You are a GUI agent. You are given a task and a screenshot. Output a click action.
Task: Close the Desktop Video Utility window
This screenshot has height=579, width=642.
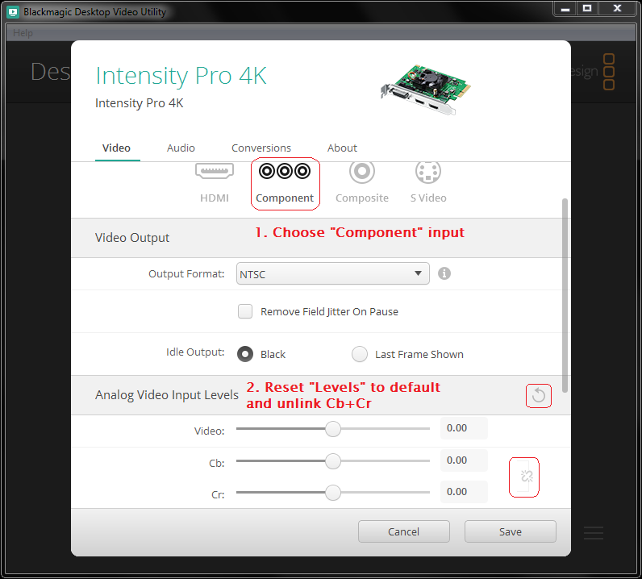coord(618,9)
